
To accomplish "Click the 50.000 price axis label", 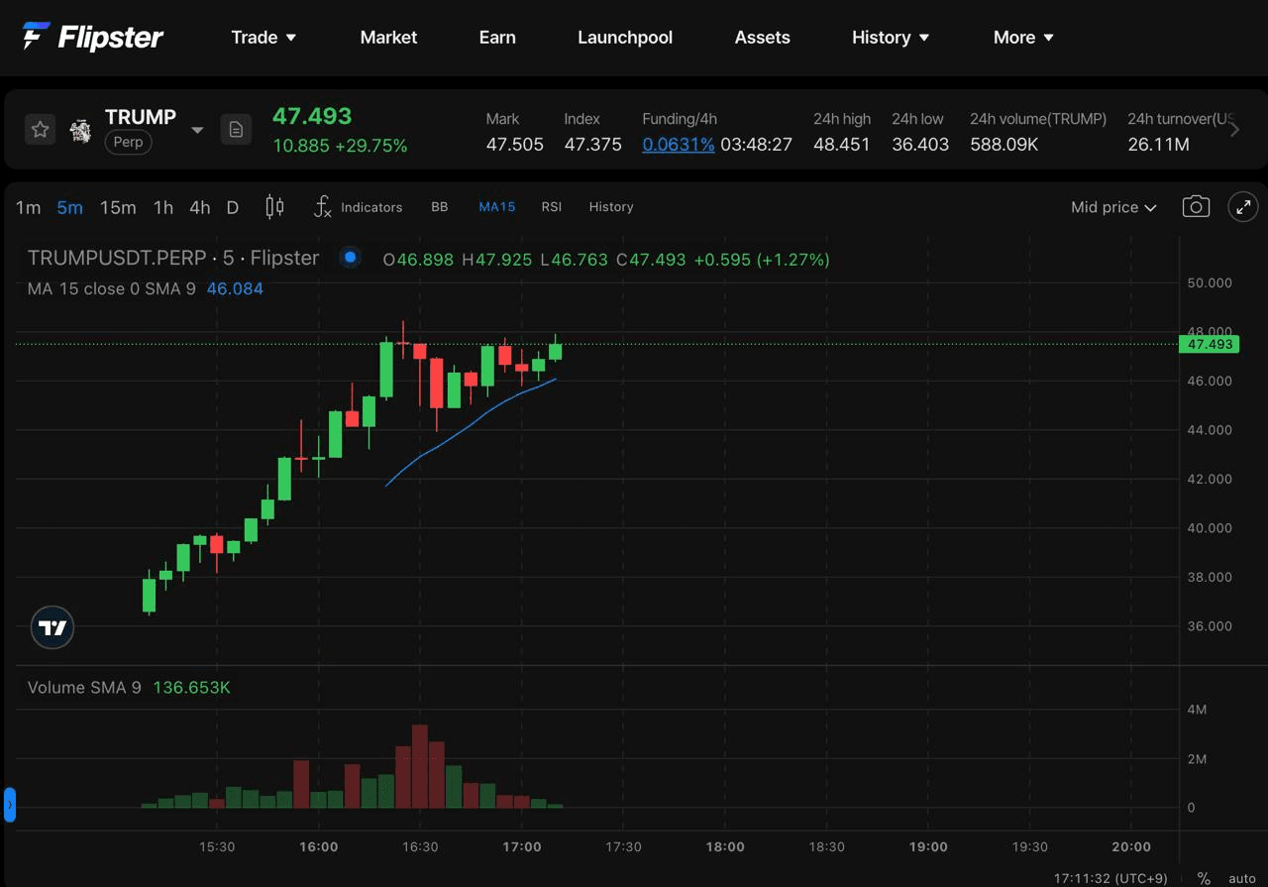I will (1210, 282).
